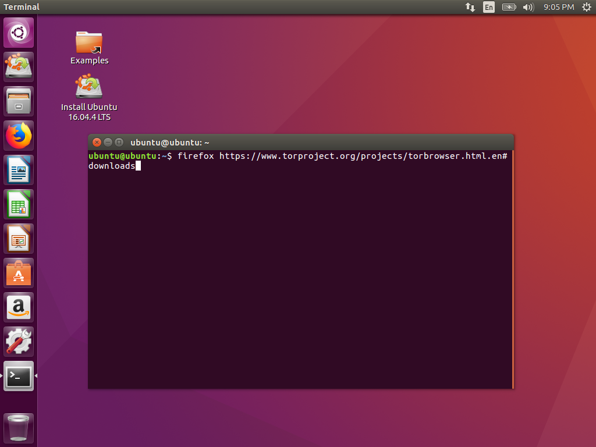Launch LibreOffice Writer from the dock
The image size is (596, 447).
[18, 169]
